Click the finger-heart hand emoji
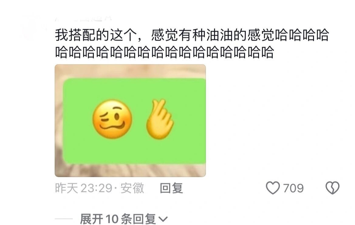This screenshot has height=225, width=355. point(159,119)
